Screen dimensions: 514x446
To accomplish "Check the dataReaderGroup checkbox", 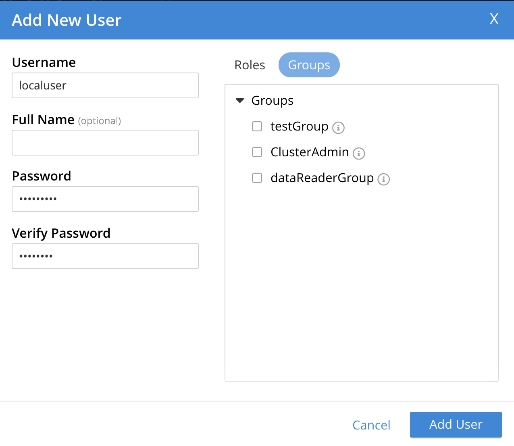I will (x=257, y=178).
